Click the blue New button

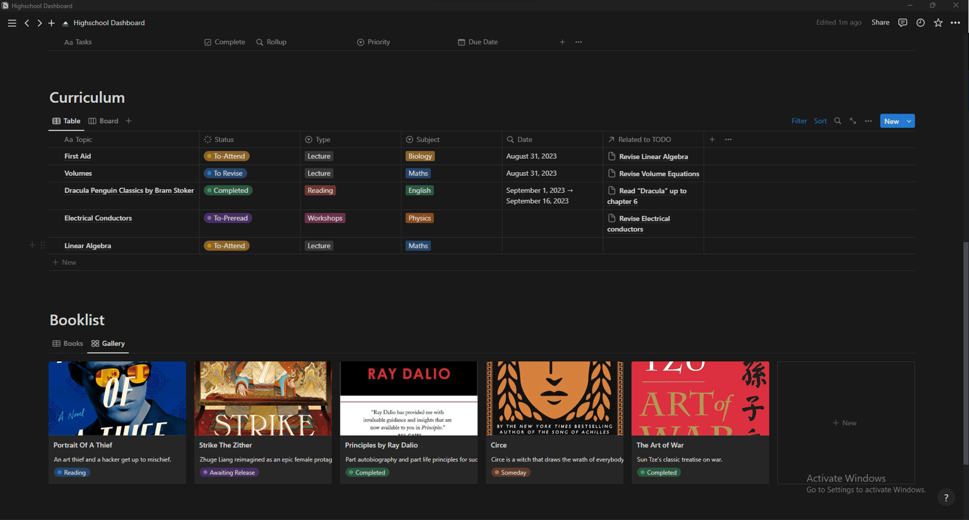[891, 121]
